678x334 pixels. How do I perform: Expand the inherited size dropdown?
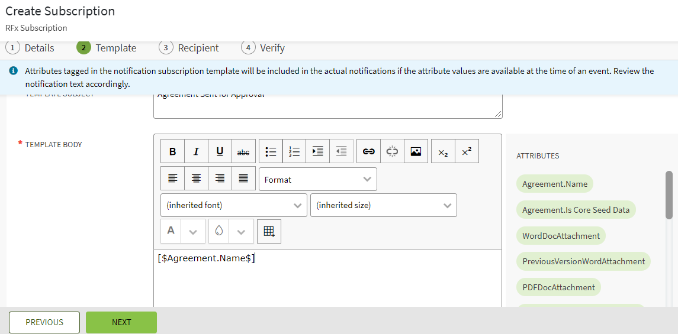pos(383,205)
